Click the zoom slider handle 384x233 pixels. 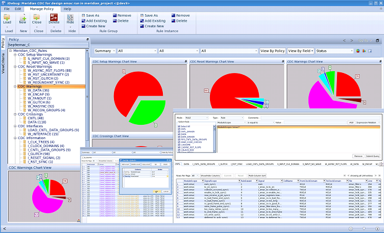[364, 229]
